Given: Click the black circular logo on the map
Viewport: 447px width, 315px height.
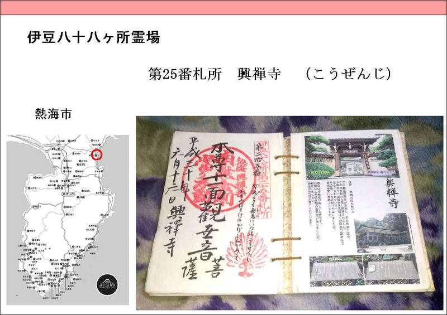Looking at the screenshot, I should point(108,284).
